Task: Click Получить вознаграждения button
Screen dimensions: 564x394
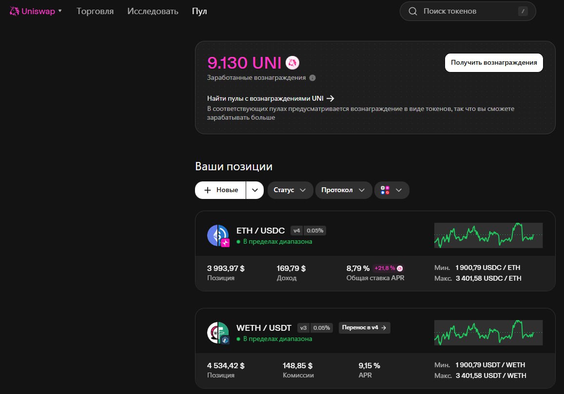Action: click(494, 63)
